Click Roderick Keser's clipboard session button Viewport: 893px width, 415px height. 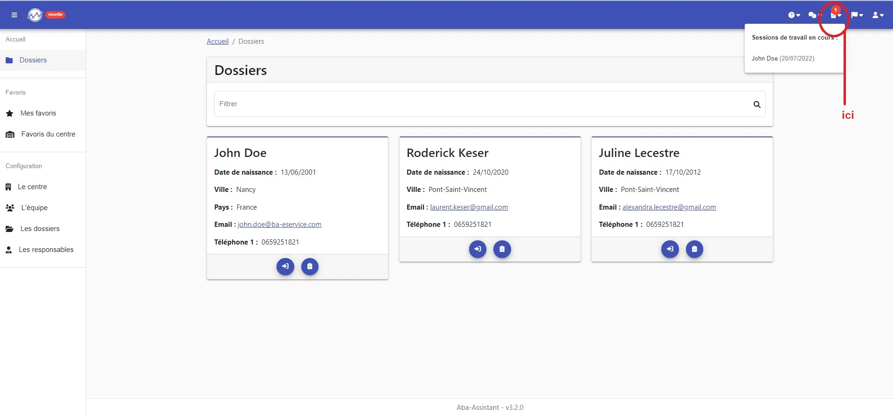click(502, 249)
